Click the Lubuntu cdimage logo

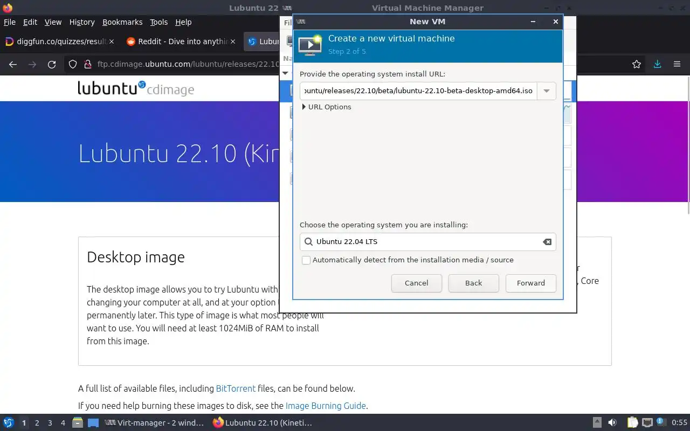coord(136,88)
